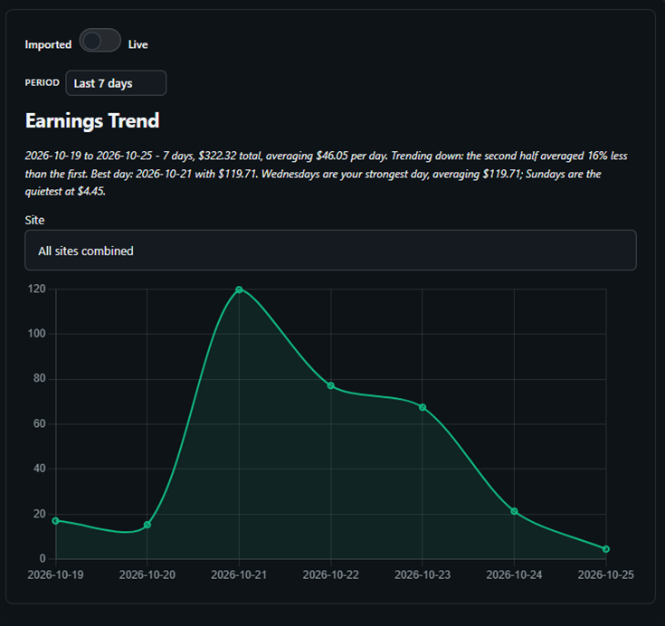Click the chart data point for 2026-10-20
The height and width of the screenshot is (626, 665).
click(147, 525)
